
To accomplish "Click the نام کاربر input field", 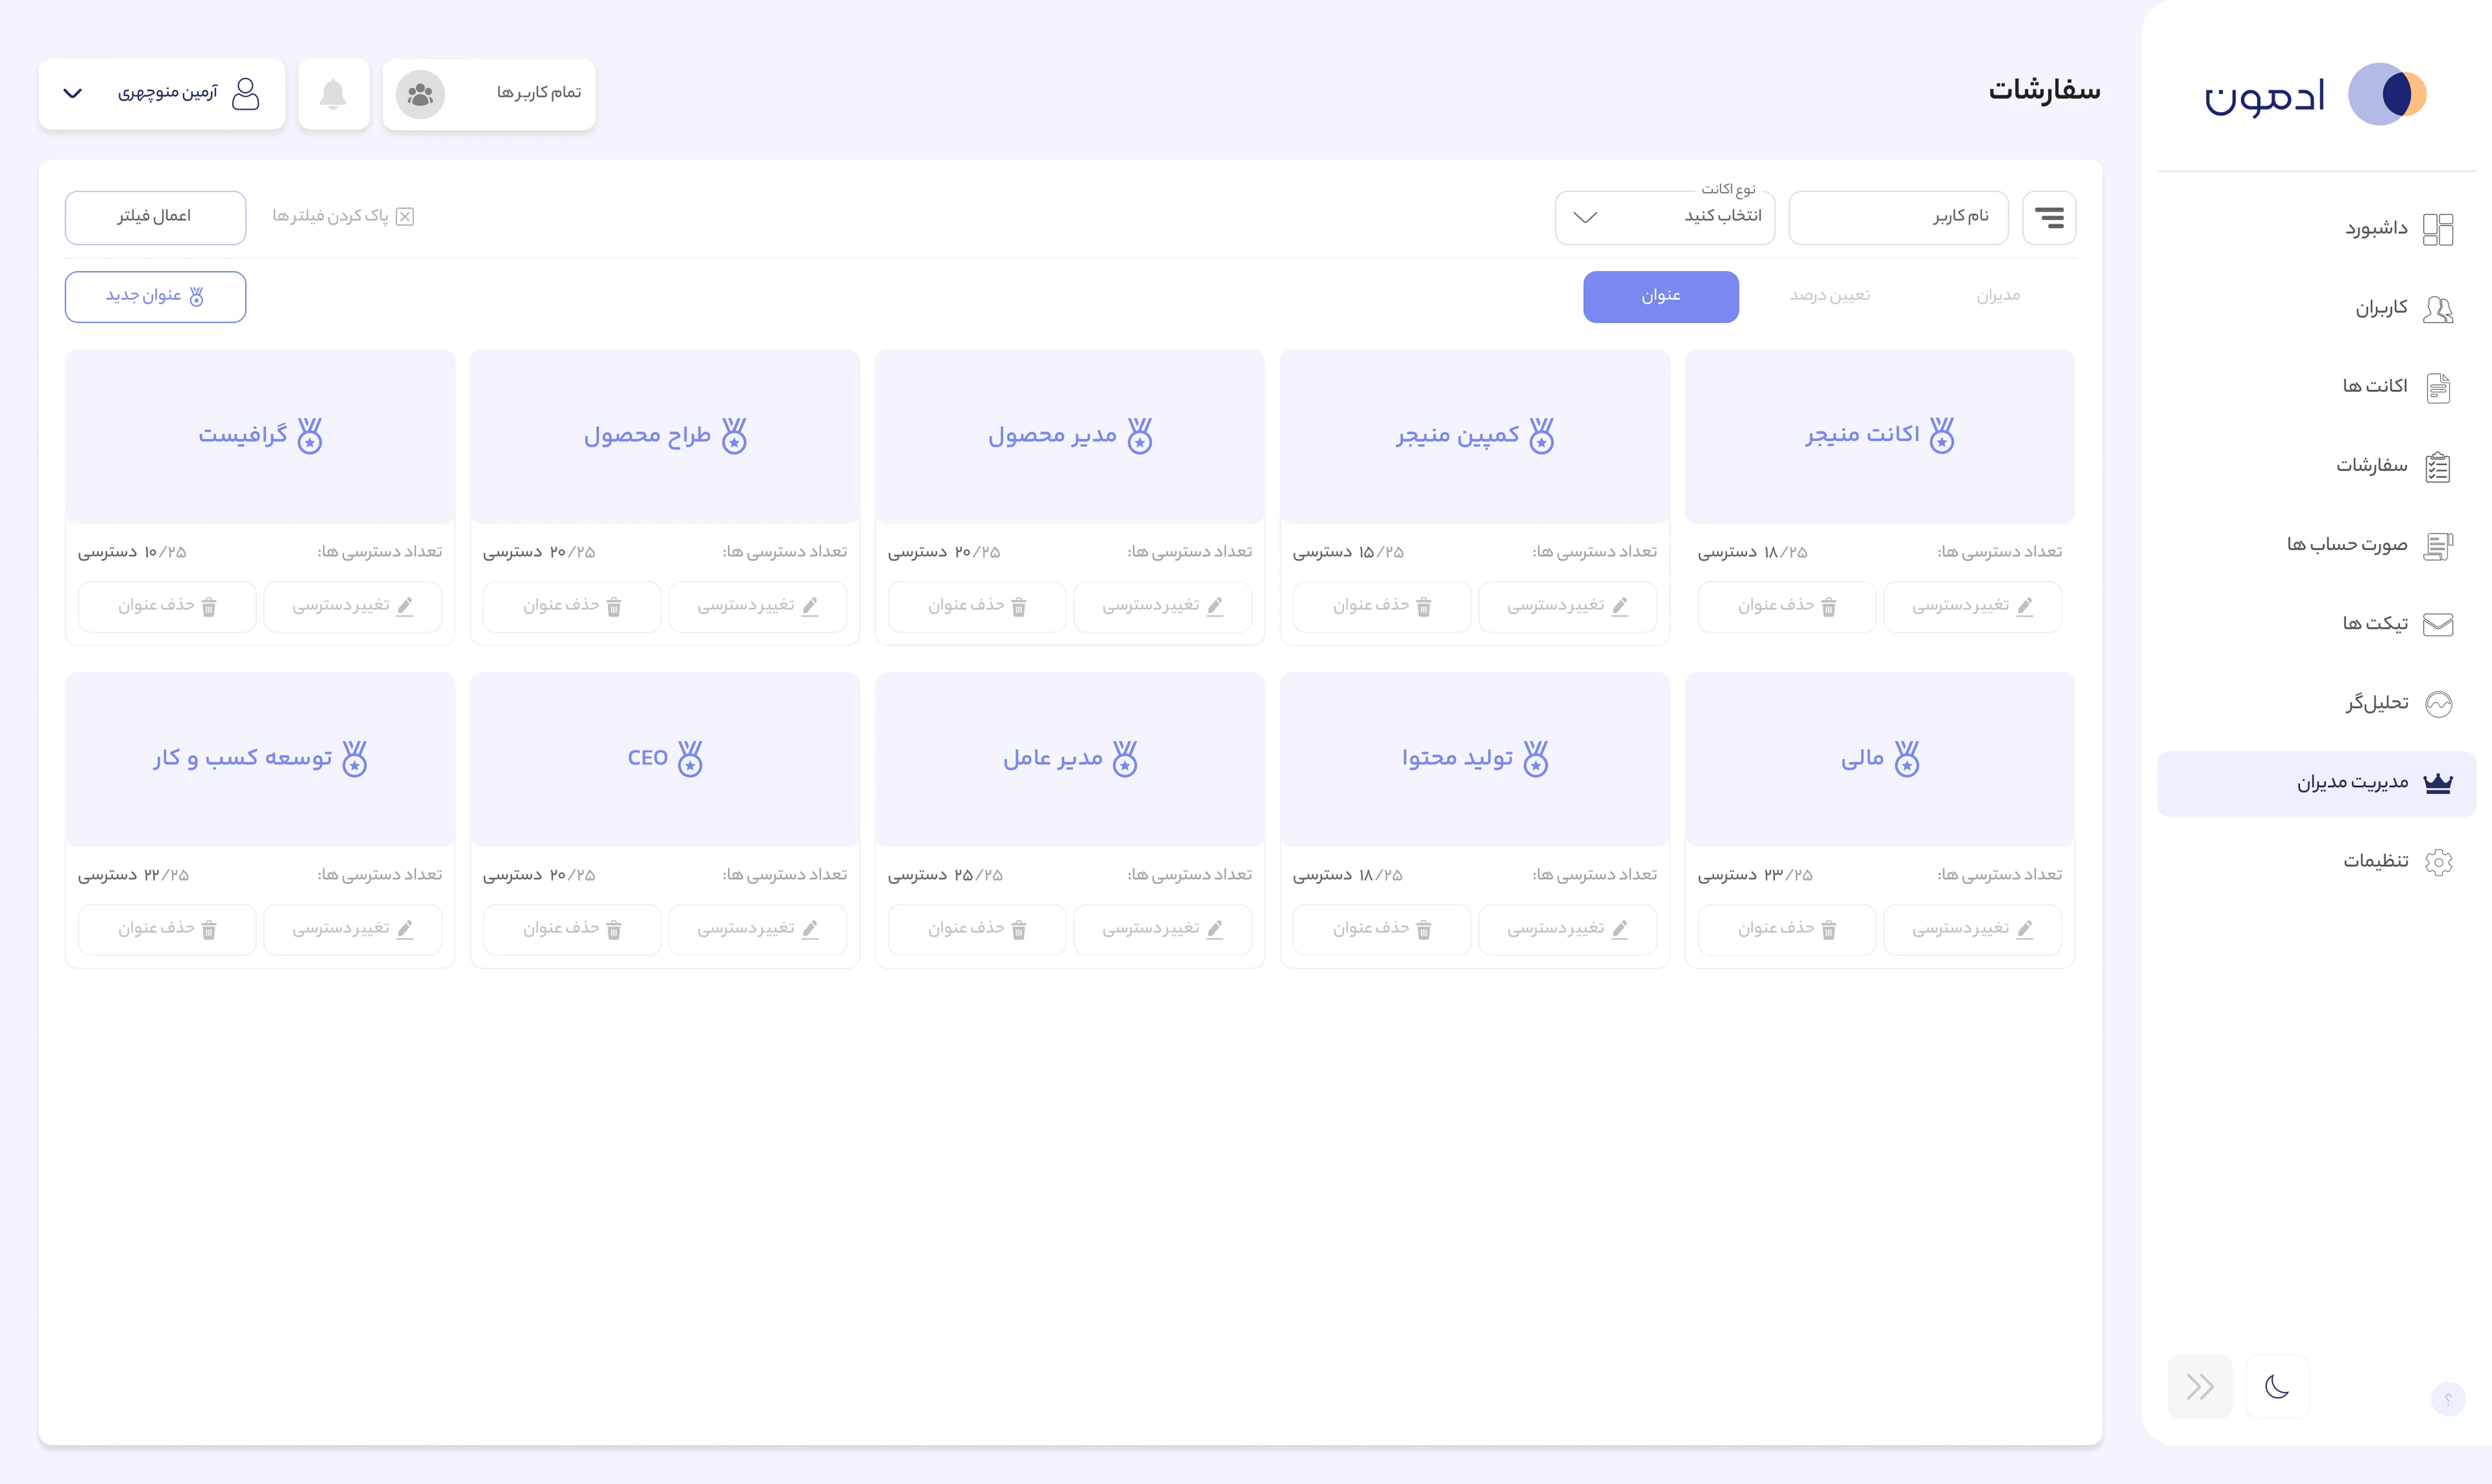I will [1898, 217].
